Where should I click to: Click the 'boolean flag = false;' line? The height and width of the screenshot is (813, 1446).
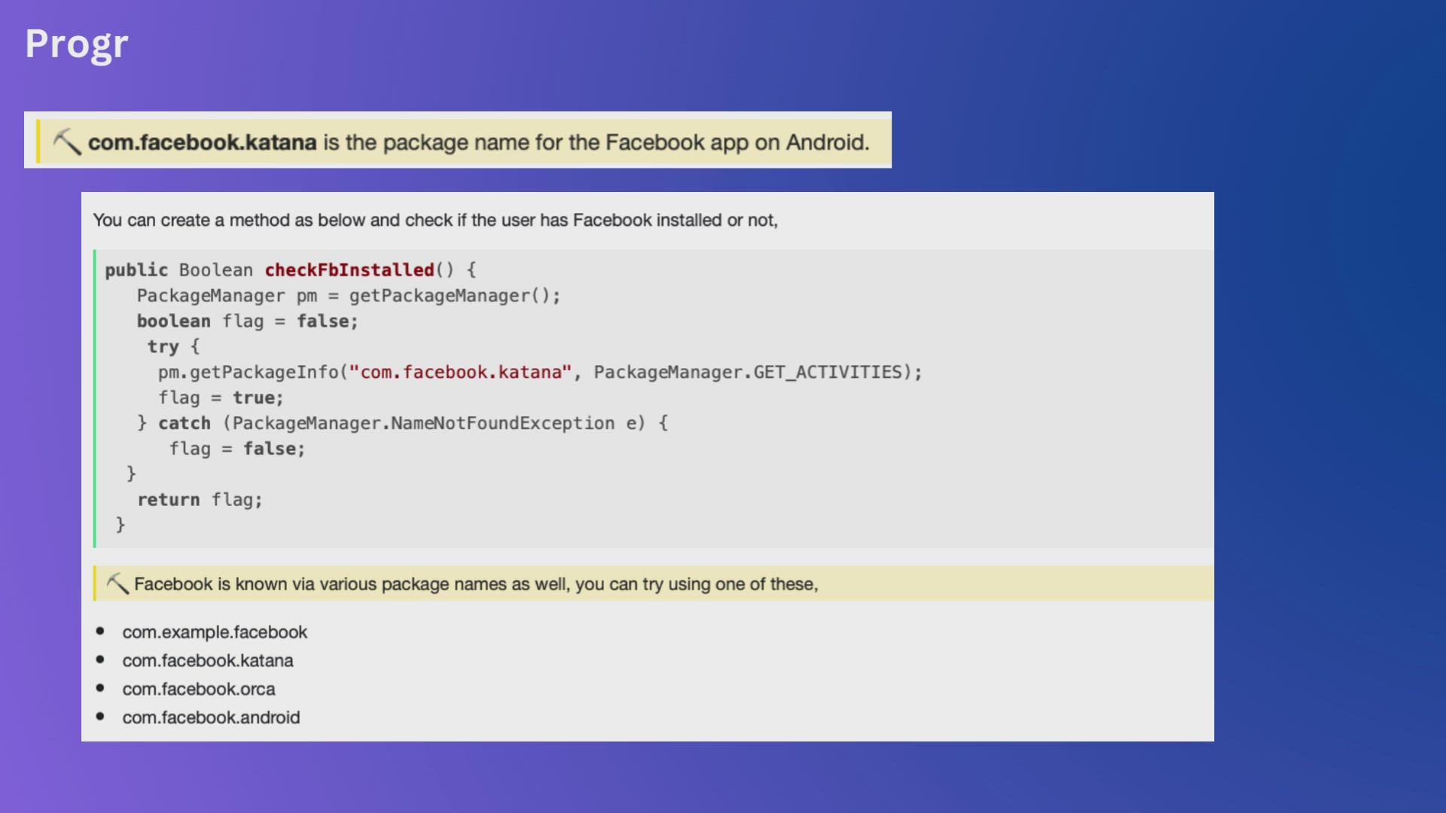pos(247,321)
